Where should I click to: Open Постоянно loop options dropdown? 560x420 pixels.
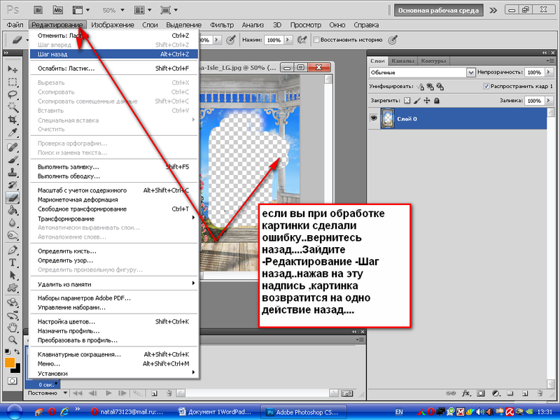pos(65,393)
